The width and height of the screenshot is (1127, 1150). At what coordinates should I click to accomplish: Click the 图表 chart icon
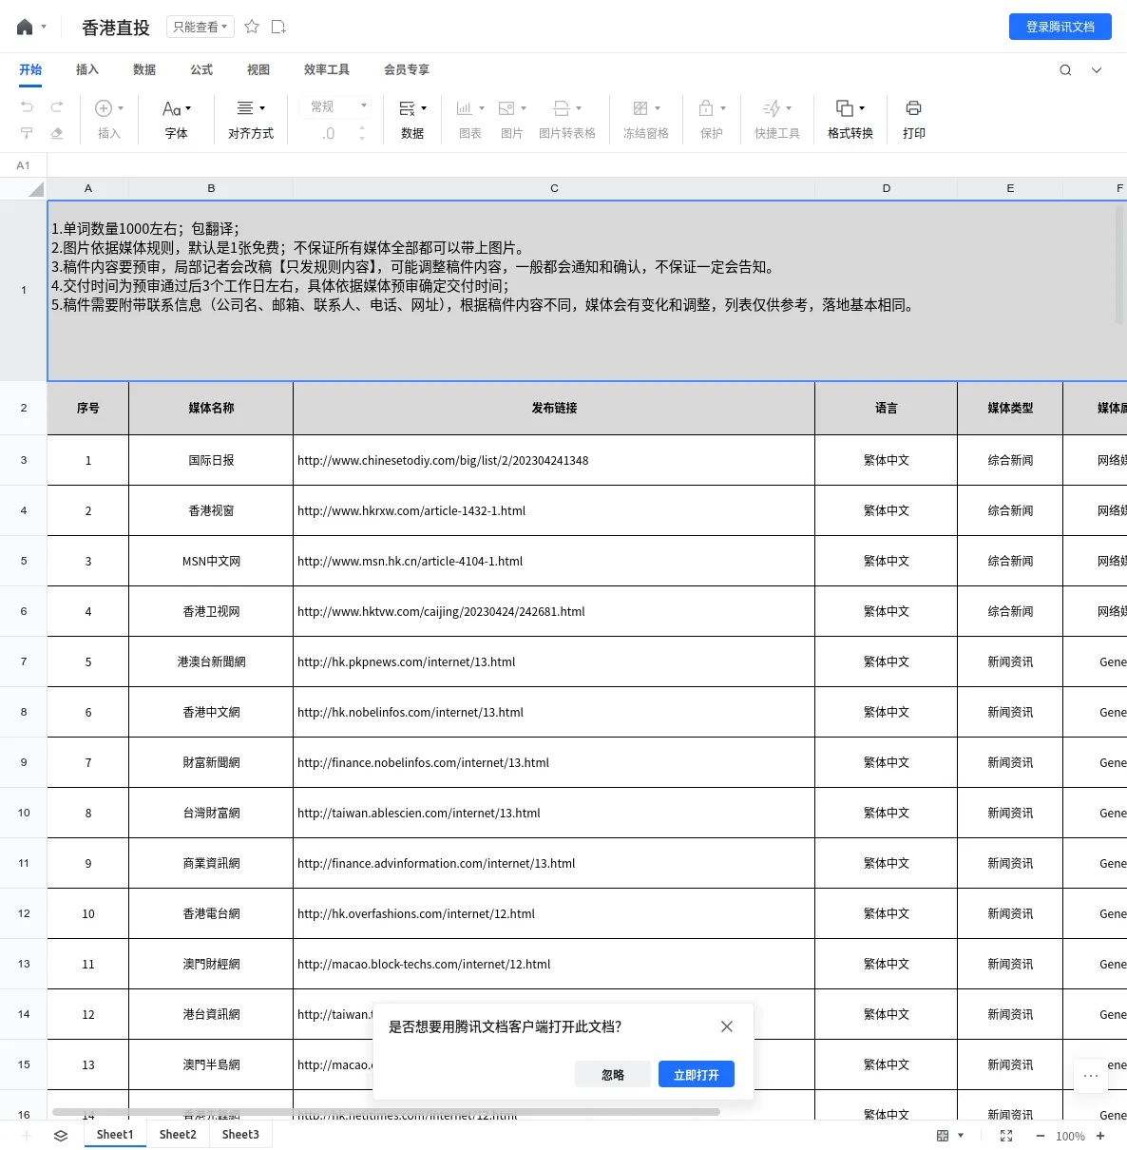coord(465,108)
